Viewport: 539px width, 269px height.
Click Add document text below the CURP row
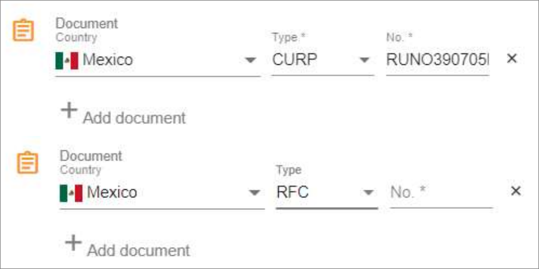134,118
